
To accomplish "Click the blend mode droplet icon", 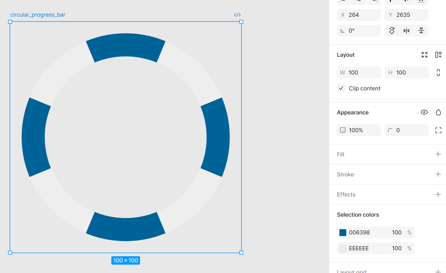I will pos(438,112).
